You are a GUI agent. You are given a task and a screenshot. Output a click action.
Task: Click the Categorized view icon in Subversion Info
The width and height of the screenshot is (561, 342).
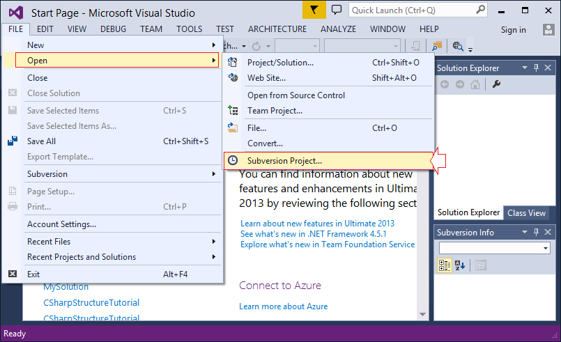coord(445,265)
